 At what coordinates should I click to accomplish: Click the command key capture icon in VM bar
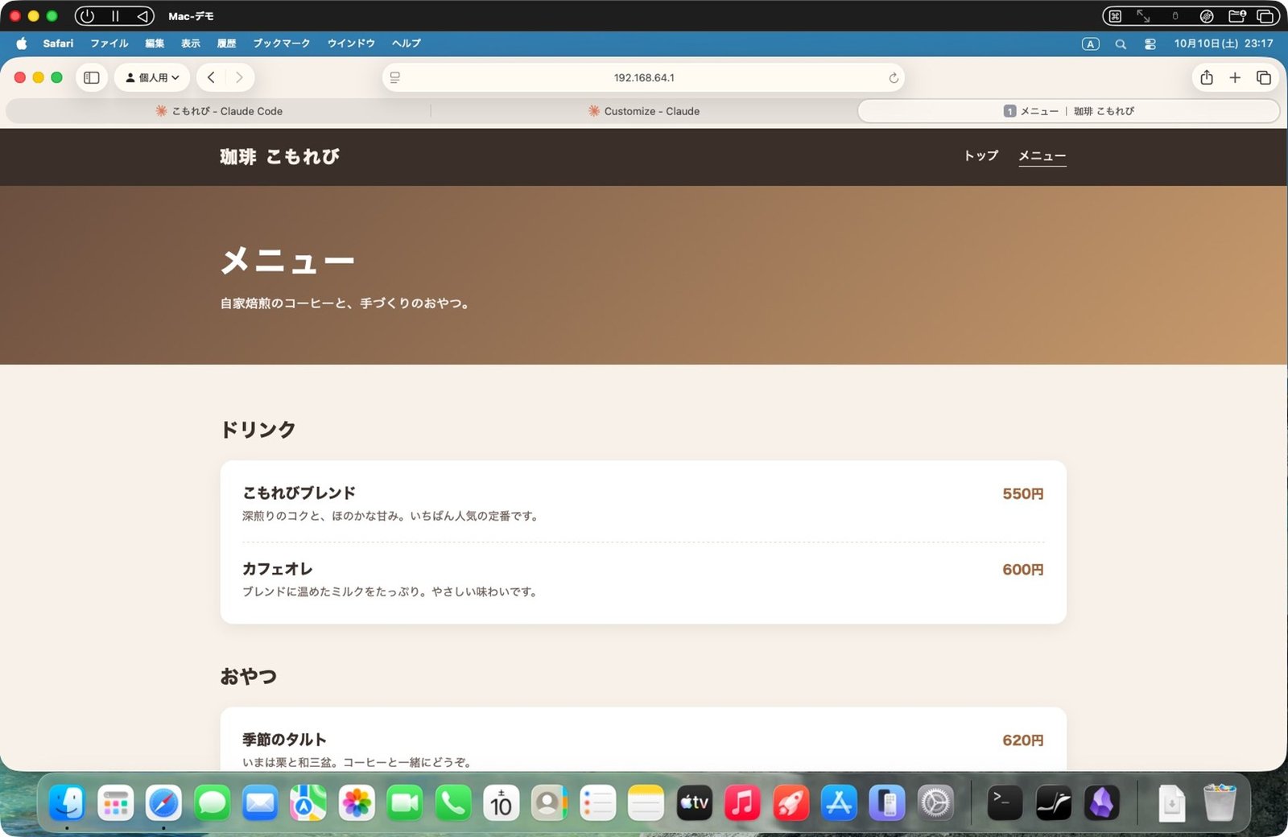[x=1115, y=16]
